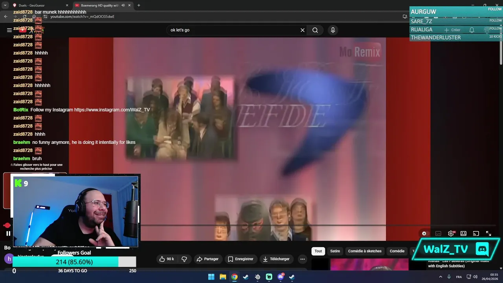Like the video showing 90 k
Image resolution: width=503 pixels, height=283 pixels.
coord(167,259)
